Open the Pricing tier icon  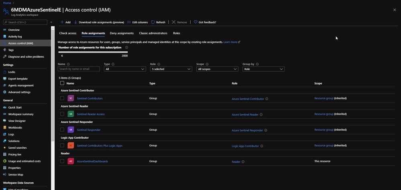4,154
